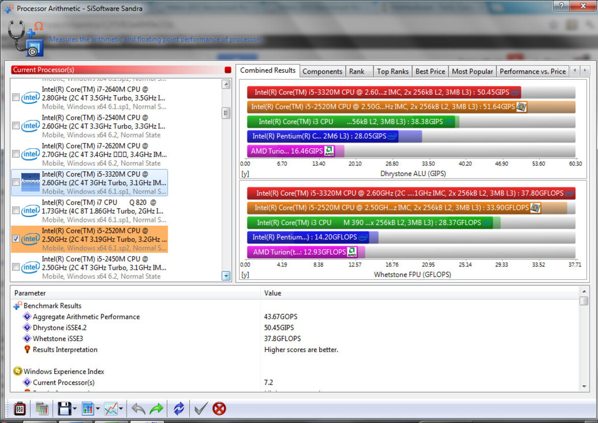Viewport: 598px width, 423px height.
Task: Click the Parameter column header
Action: 136,293
